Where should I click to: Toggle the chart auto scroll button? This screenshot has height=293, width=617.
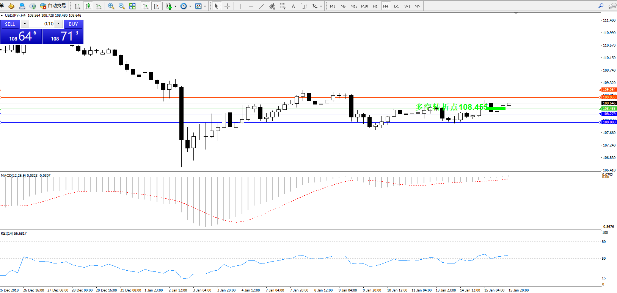[x=145, y=6]
